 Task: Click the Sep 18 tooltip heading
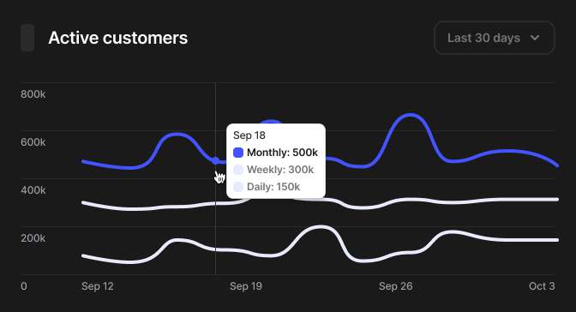(249, 135)
